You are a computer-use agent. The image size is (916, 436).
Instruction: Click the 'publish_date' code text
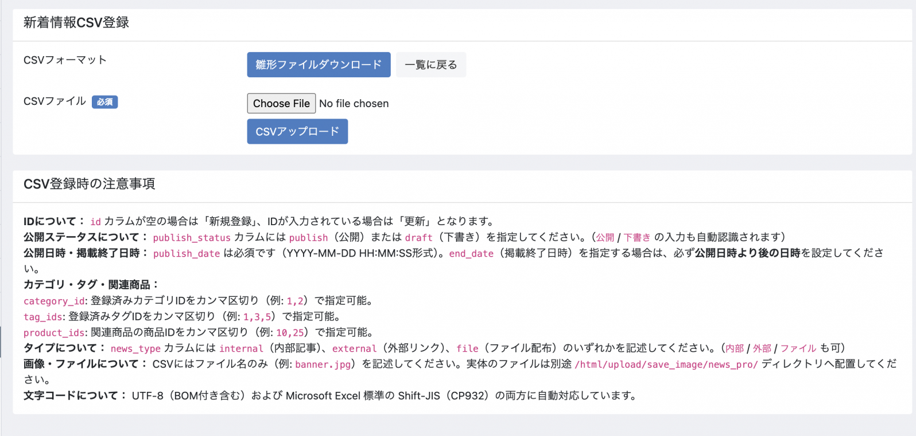click(187, 254)
